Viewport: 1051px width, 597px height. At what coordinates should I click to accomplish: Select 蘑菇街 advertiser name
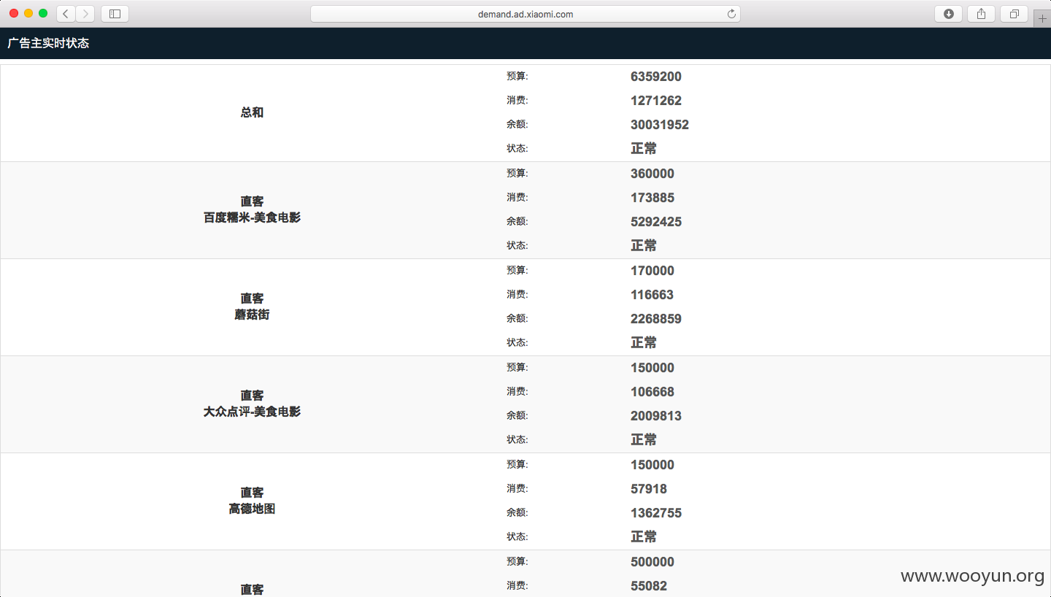252,315
